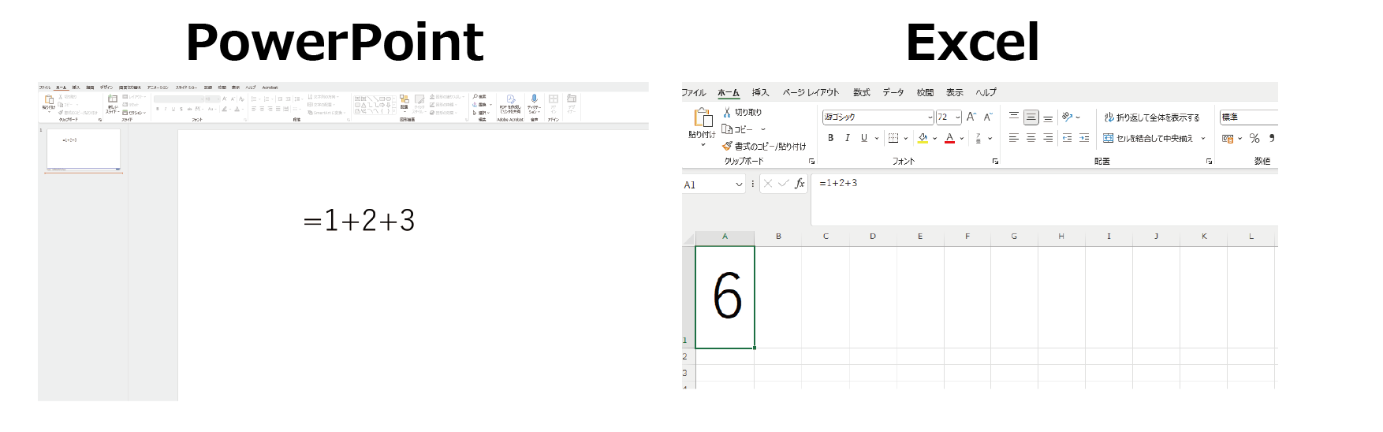
Task: Click the fx insert function icon in Excel
Action: point(800,184)
